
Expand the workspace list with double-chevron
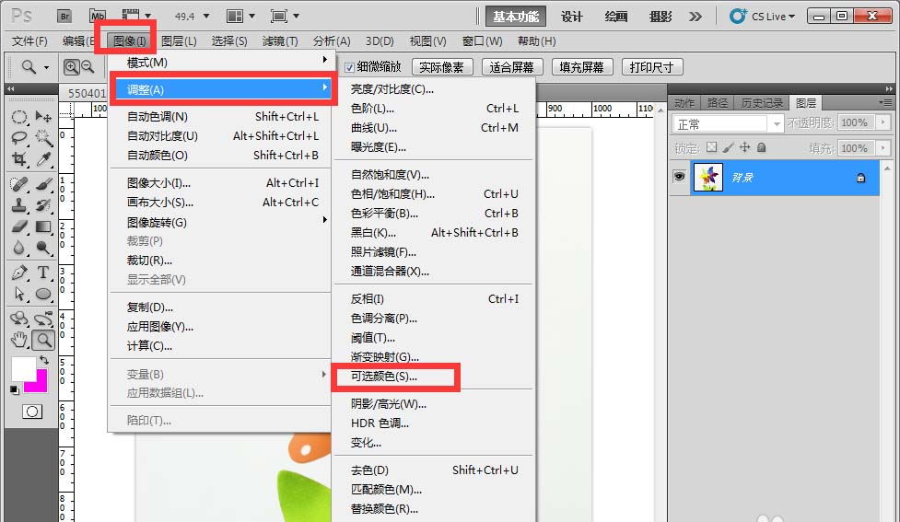pos(695,17)
